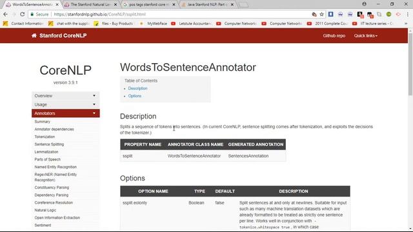The width and height of the screenshot is (413, 232).
Task: Open the MyWebFace bookmark
Action: coord(154,23)
